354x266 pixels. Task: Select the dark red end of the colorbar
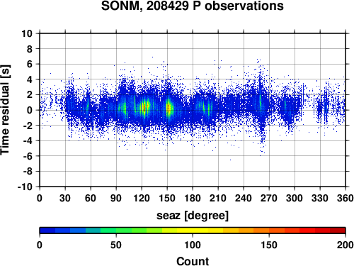(338, 231)
